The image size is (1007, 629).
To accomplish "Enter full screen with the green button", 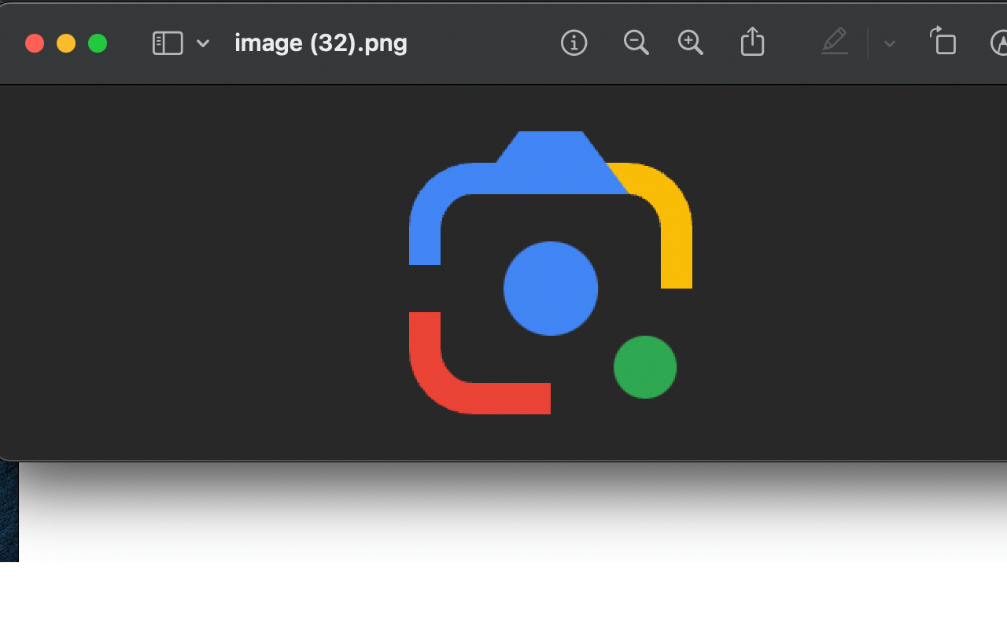I will click(x=98, y=43).
